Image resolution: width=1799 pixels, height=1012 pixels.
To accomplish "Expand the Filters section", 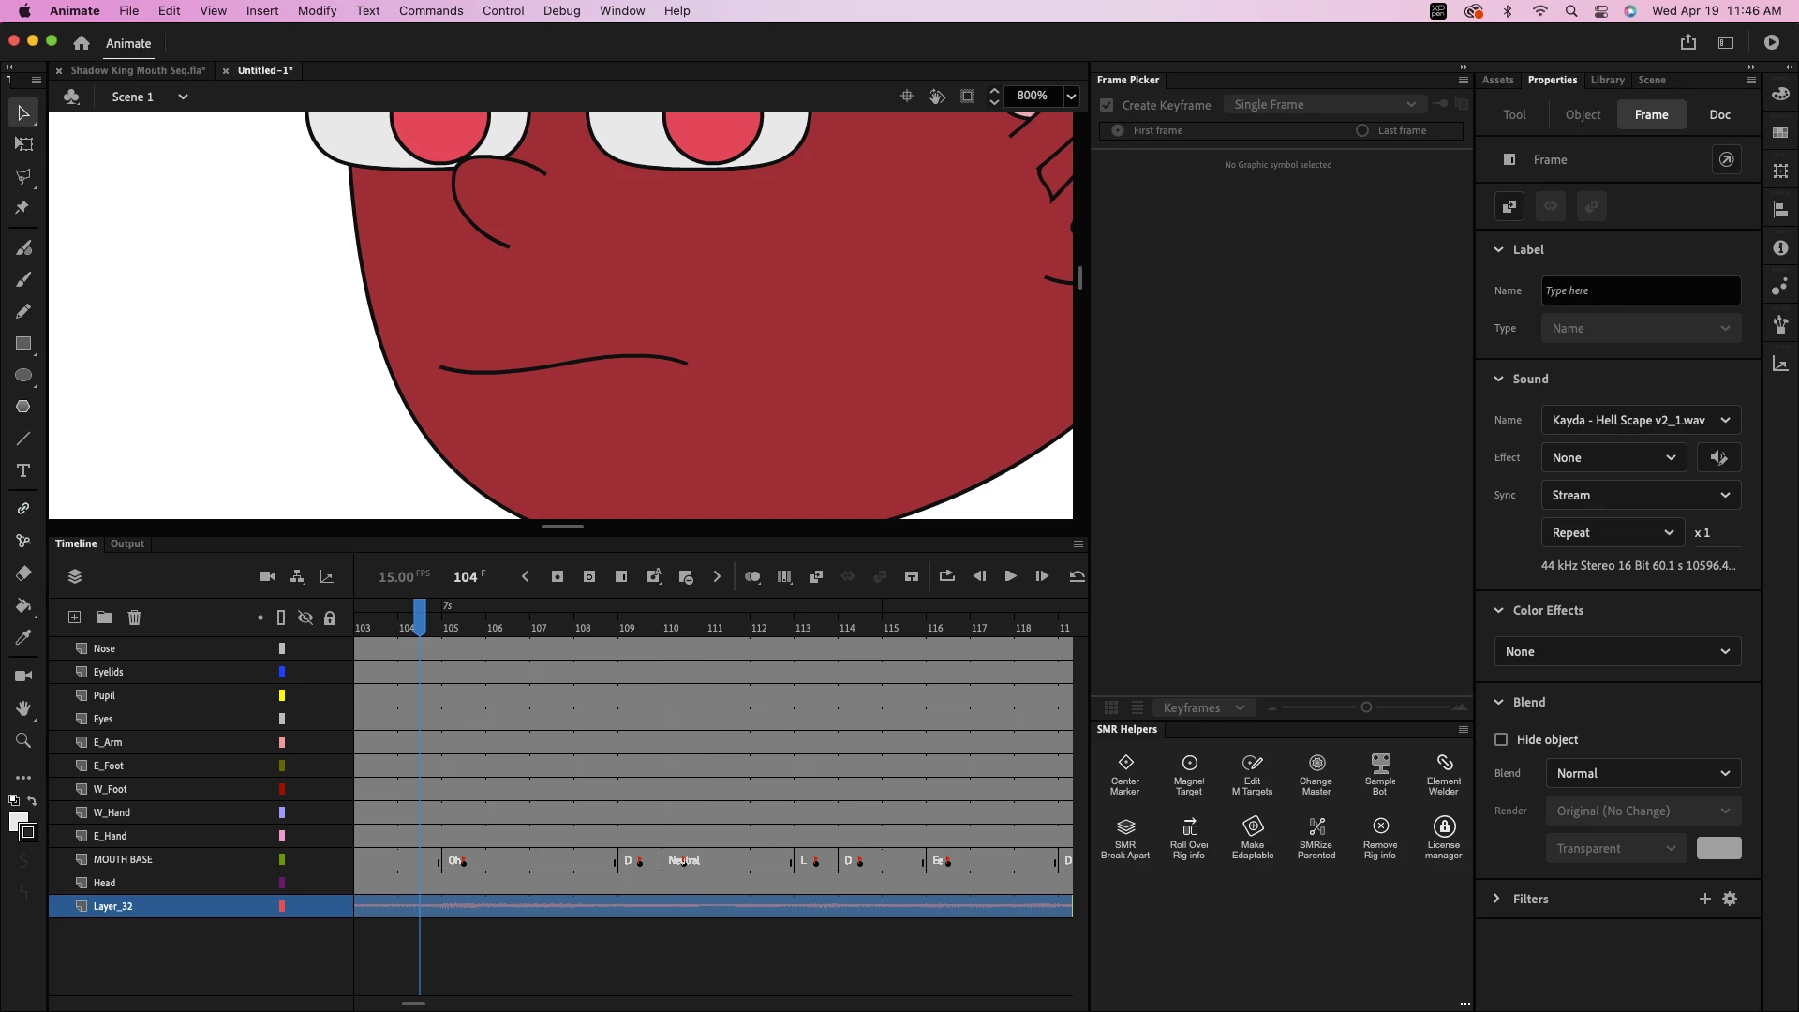I will (x=1496, y=899).
